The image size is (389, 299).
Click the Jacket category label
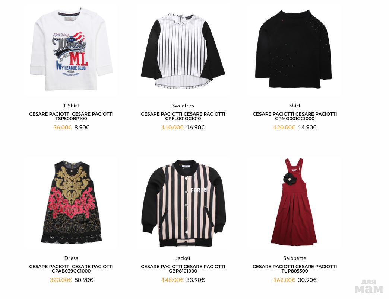coord(183,258)
